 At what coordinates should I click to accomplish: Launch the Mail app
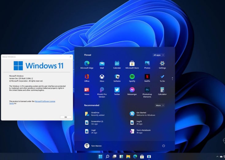tap(102, 65)
